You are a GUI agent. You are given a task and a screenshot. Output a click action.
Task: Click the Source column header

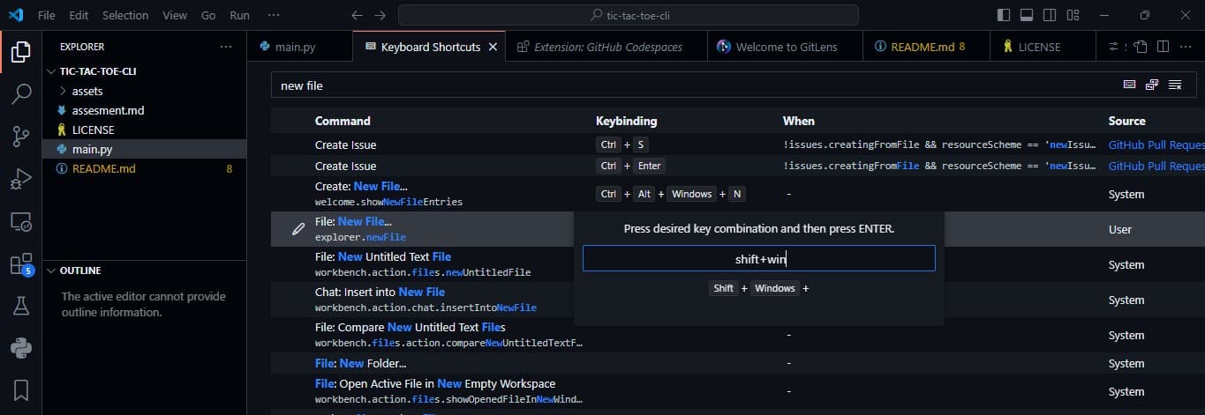point(1126,121)
